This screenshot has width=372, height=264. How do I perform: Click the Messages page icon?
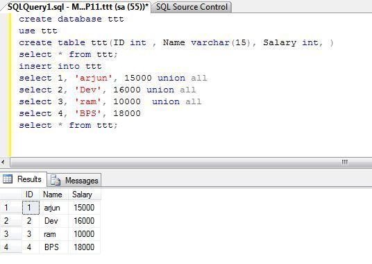point(56,181)
